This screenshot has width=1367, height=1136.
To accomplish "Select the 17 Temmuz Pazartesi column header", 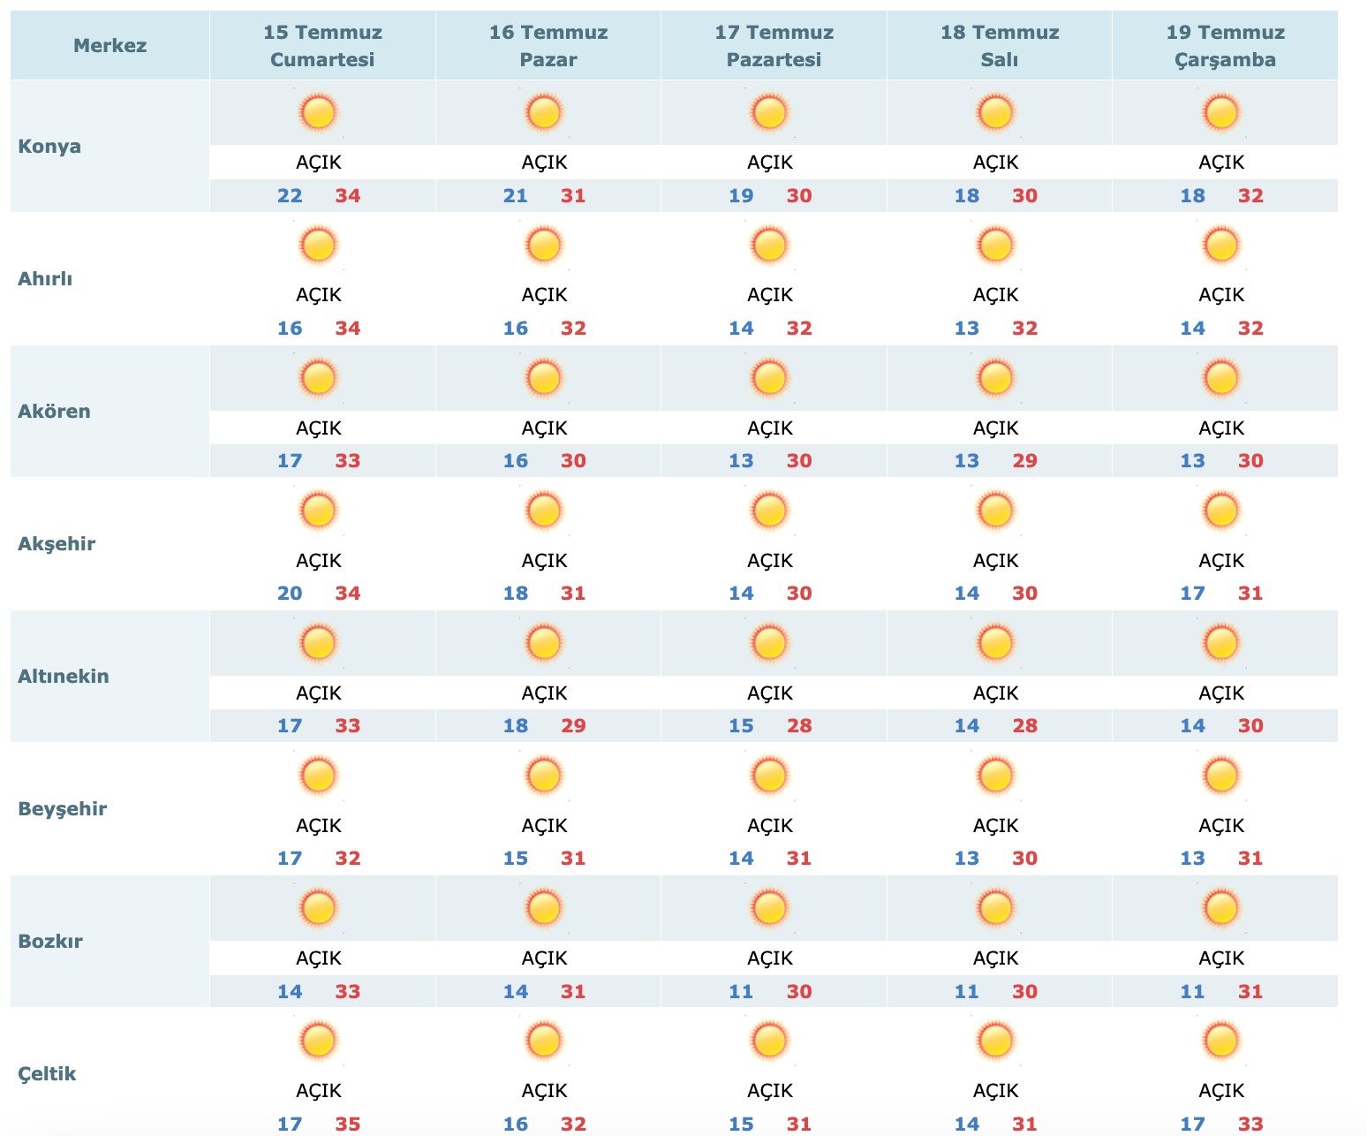I will click(x=774, y=46).
